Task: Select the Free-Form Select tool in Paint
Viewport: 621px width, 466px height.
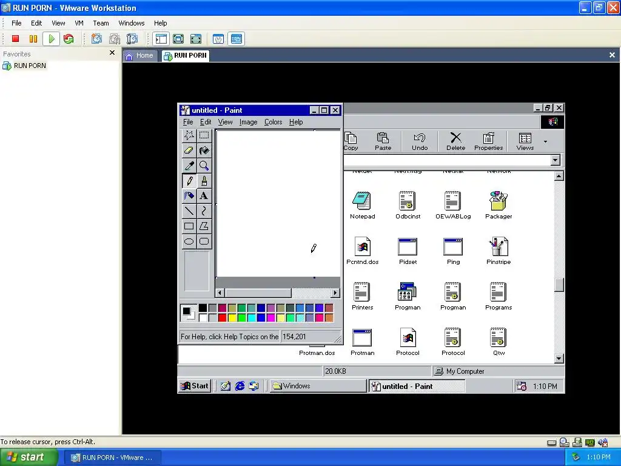Action: (x=189, y=135)
